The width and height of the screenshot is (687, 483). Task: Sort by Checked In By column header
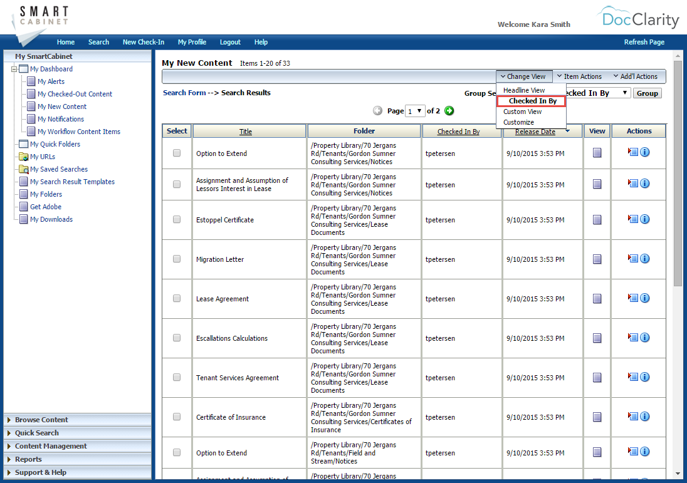pos(458,132)
